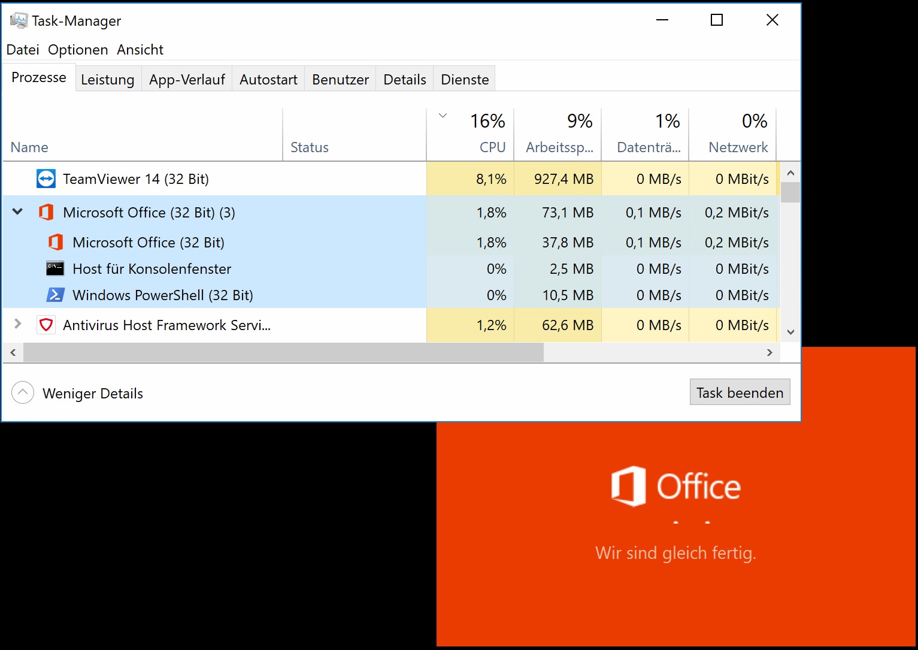
Task: Switch to the App-Verlauf tab
Action: [x=187, y=79]
